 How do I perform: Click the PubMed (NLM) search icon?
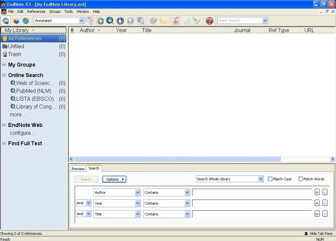coord(13,90)
